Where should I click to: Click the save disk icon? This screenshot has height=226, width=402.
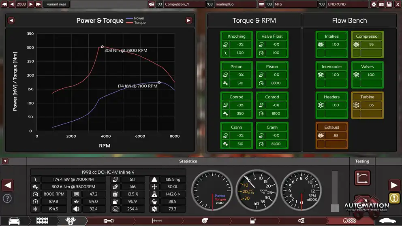tap(389, 4)
